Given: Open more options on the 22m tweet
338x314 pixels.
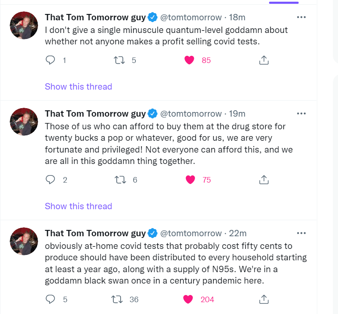Looking at the screenshot, I should [301, 233].
